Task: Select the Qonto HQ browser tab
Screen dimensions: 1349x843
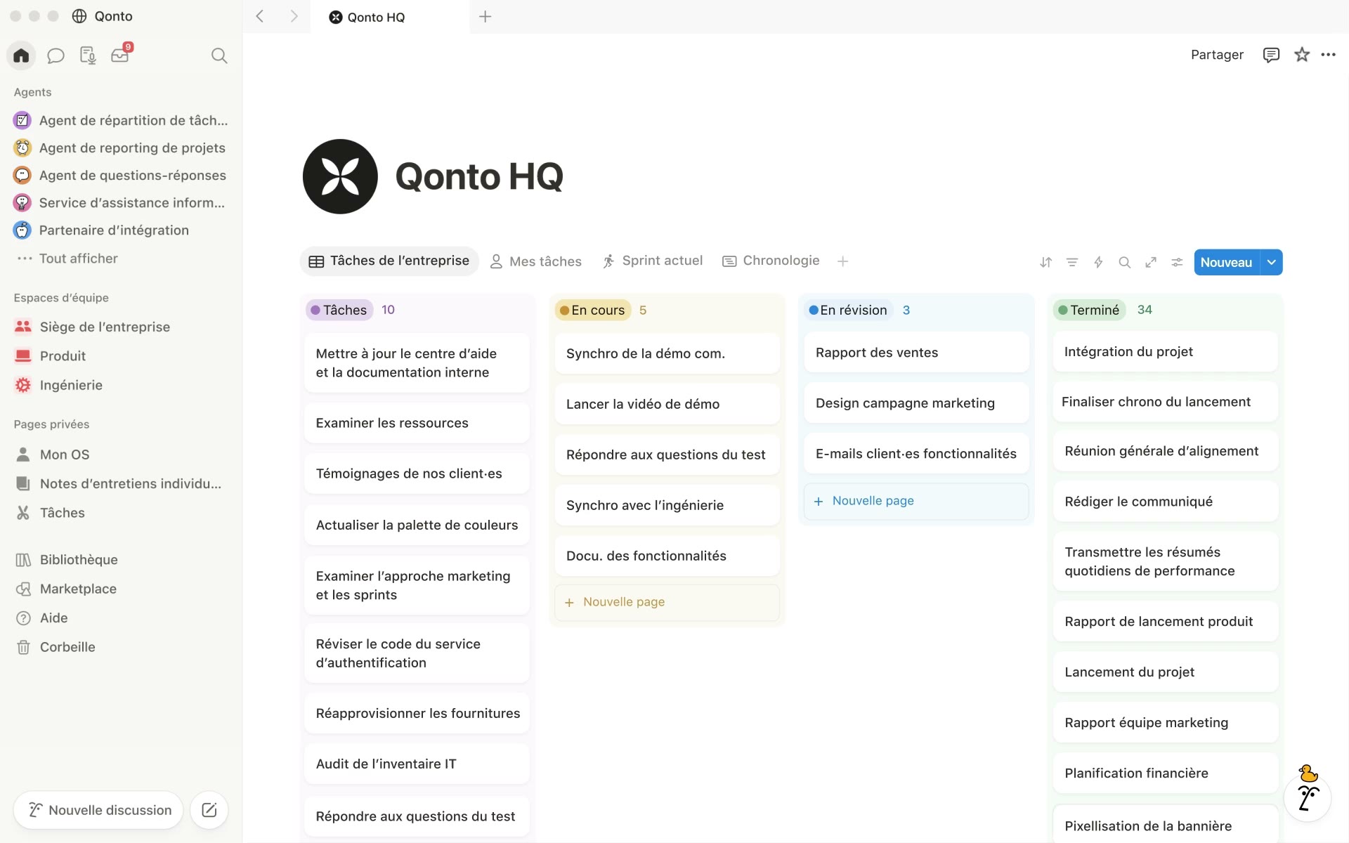Action: click(391, 17)
